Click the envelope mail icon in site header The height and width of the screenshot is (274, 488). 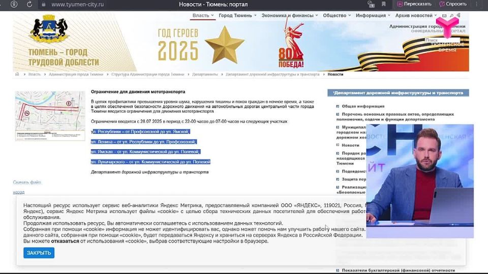[444, 16]
